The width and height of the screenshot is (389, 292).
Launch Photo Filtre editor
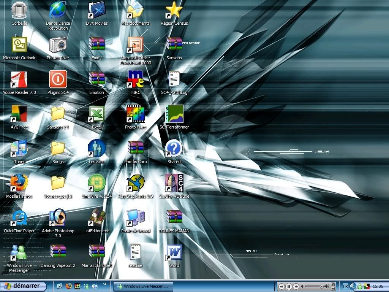(136, 117)
